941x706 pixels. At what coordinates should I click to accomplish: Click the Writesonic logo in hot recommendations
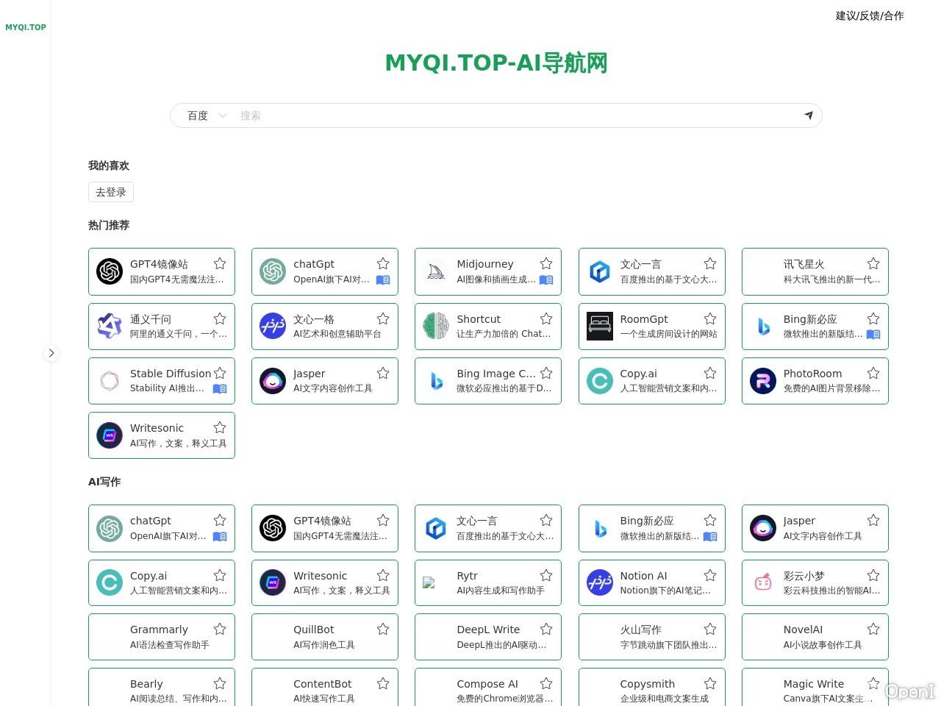(x=110, y=435)
